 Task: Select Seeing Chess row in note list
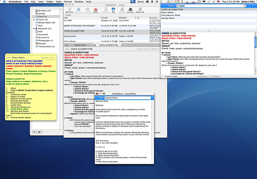tap(112, 37)
